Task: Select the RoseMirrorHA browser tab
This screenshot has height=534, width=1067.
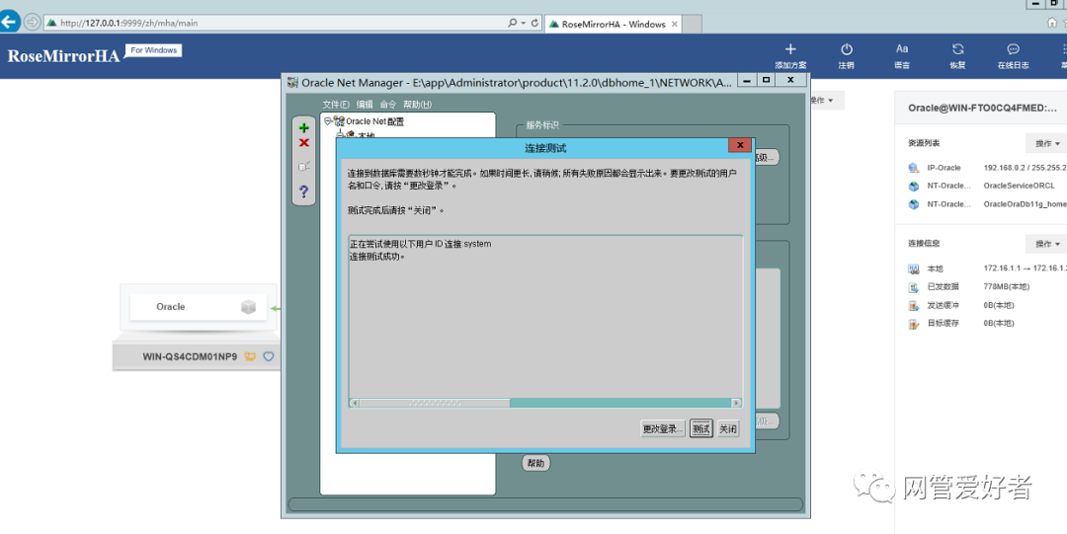Action: coord(613,24)
